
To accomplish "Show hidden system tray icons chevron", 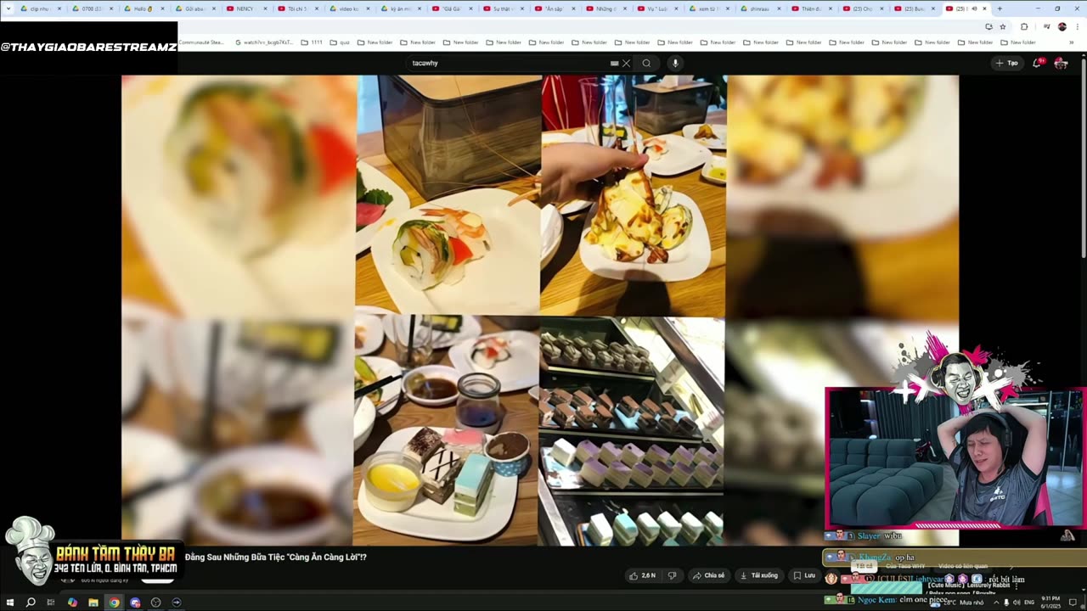I will [996, 603].
